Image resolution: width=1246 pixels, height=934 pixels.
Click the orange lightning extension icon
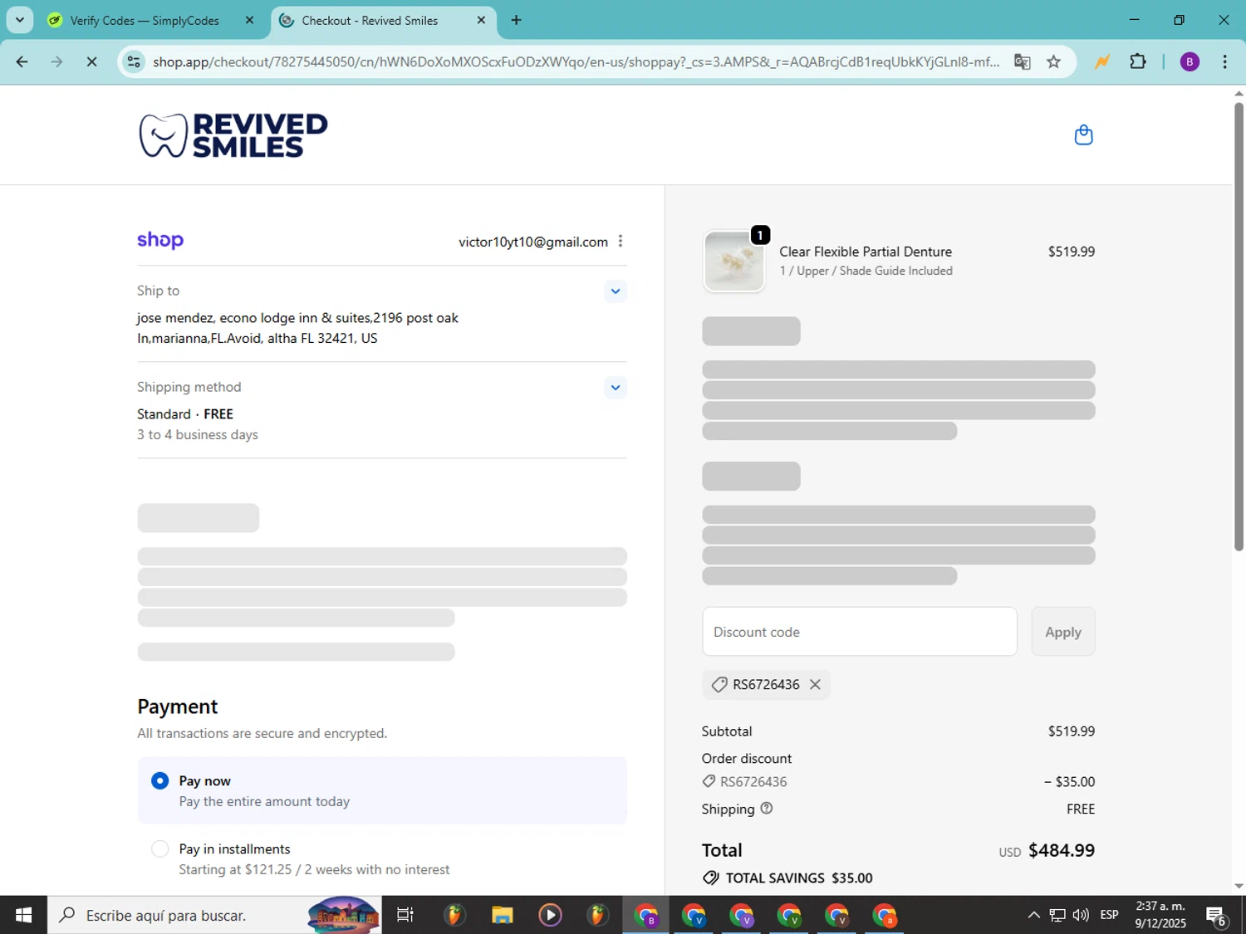tap(1101, 61)
